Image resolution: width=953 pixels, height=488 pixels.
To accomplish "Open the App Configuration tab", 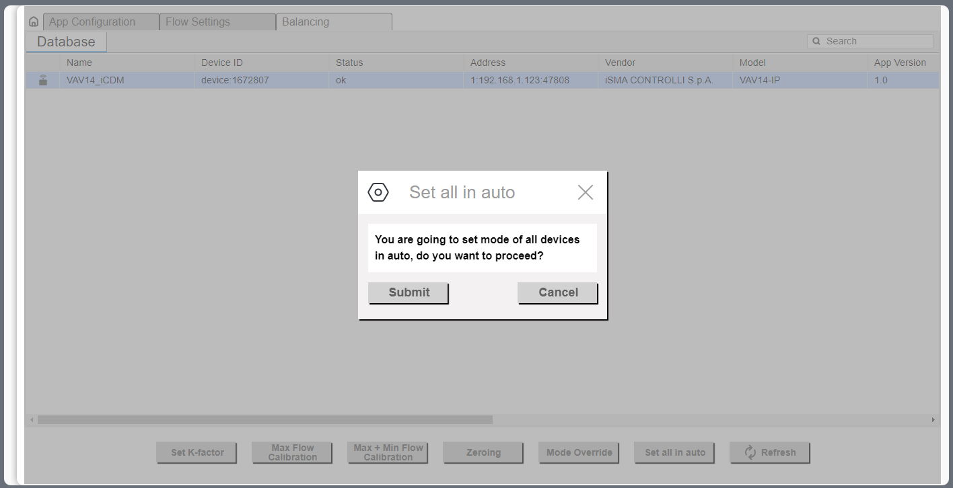I will [101, 22].
